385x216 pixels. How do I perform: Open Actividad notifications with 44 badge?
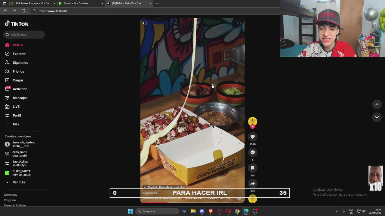(x=16, y=89)
